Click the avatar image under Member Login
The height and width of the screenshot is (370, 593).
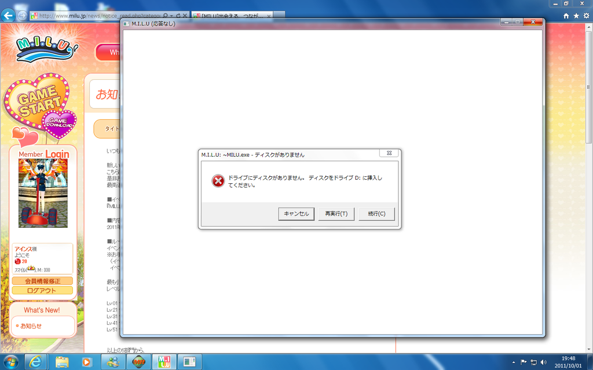coord(43,193)
